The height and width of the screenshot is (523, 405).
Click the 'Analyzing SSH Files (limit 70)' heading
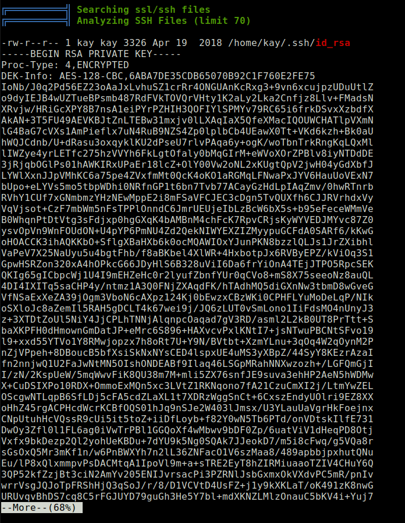point(164,21)
